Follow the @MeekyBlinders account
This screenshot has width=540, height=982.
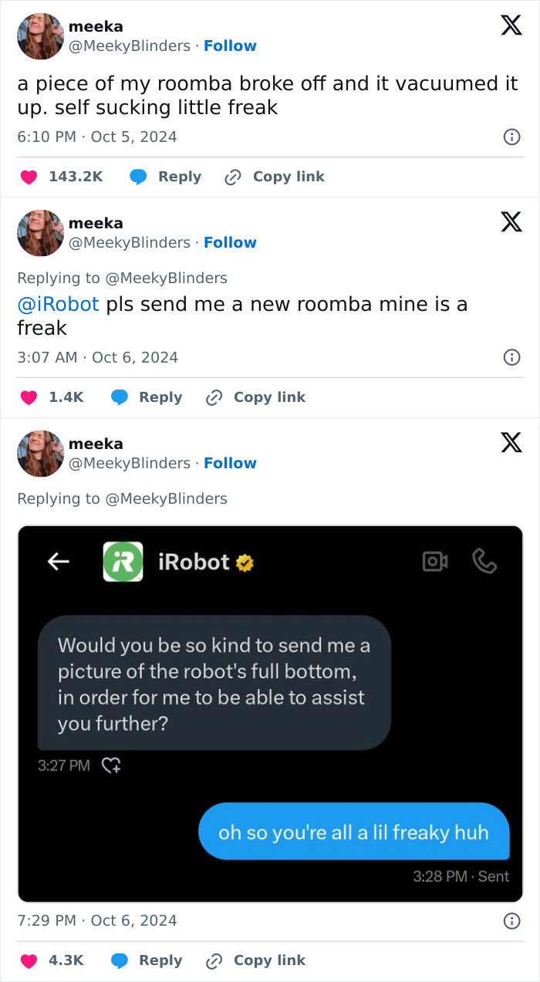pyautogui.click(x=230, y=46)
